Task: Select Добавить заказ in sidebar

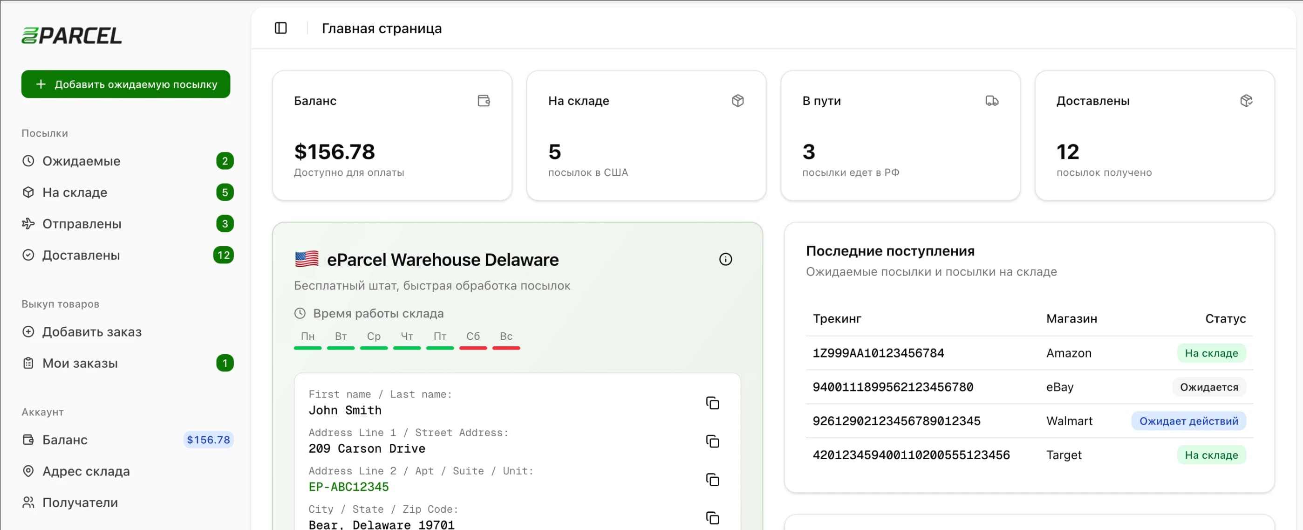Action: [92, 331]
